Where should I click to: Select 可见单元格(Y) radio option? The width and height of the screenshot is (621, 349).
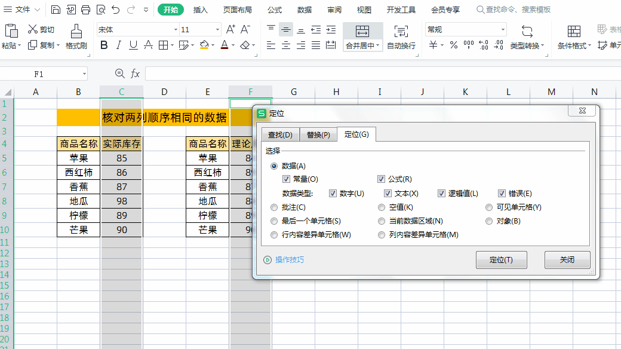[489, 207]
